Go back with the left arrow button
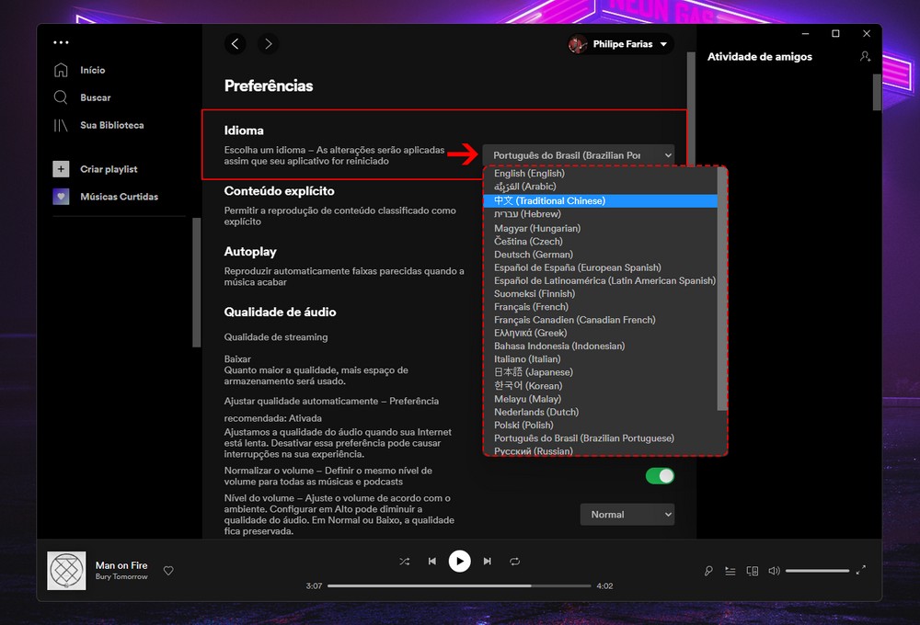920x625 pixels. point(236,44)
